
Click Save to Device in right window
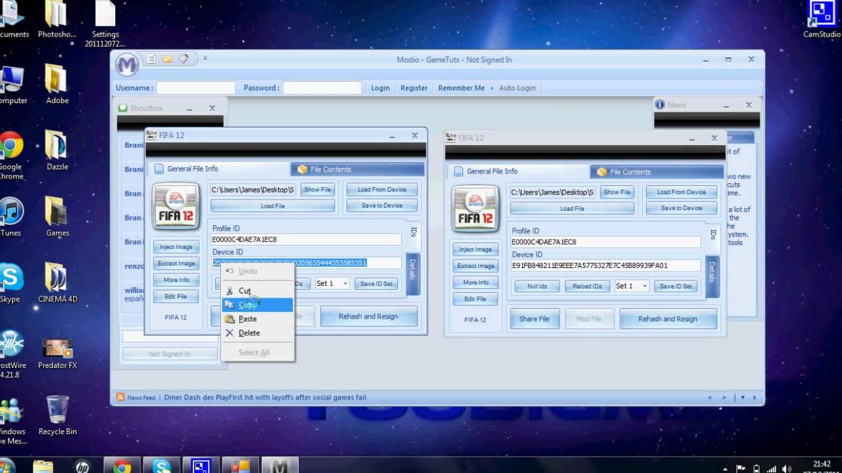point(681,208)
